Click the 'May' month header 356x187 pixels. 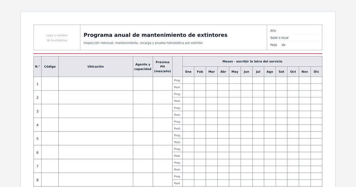coord(235,72)
